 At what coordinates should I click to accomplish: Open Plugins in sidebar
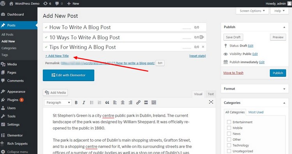13,100
